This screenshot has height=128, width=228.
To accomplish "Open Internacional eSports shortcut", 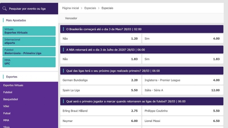I will click(x=29, y=41).
